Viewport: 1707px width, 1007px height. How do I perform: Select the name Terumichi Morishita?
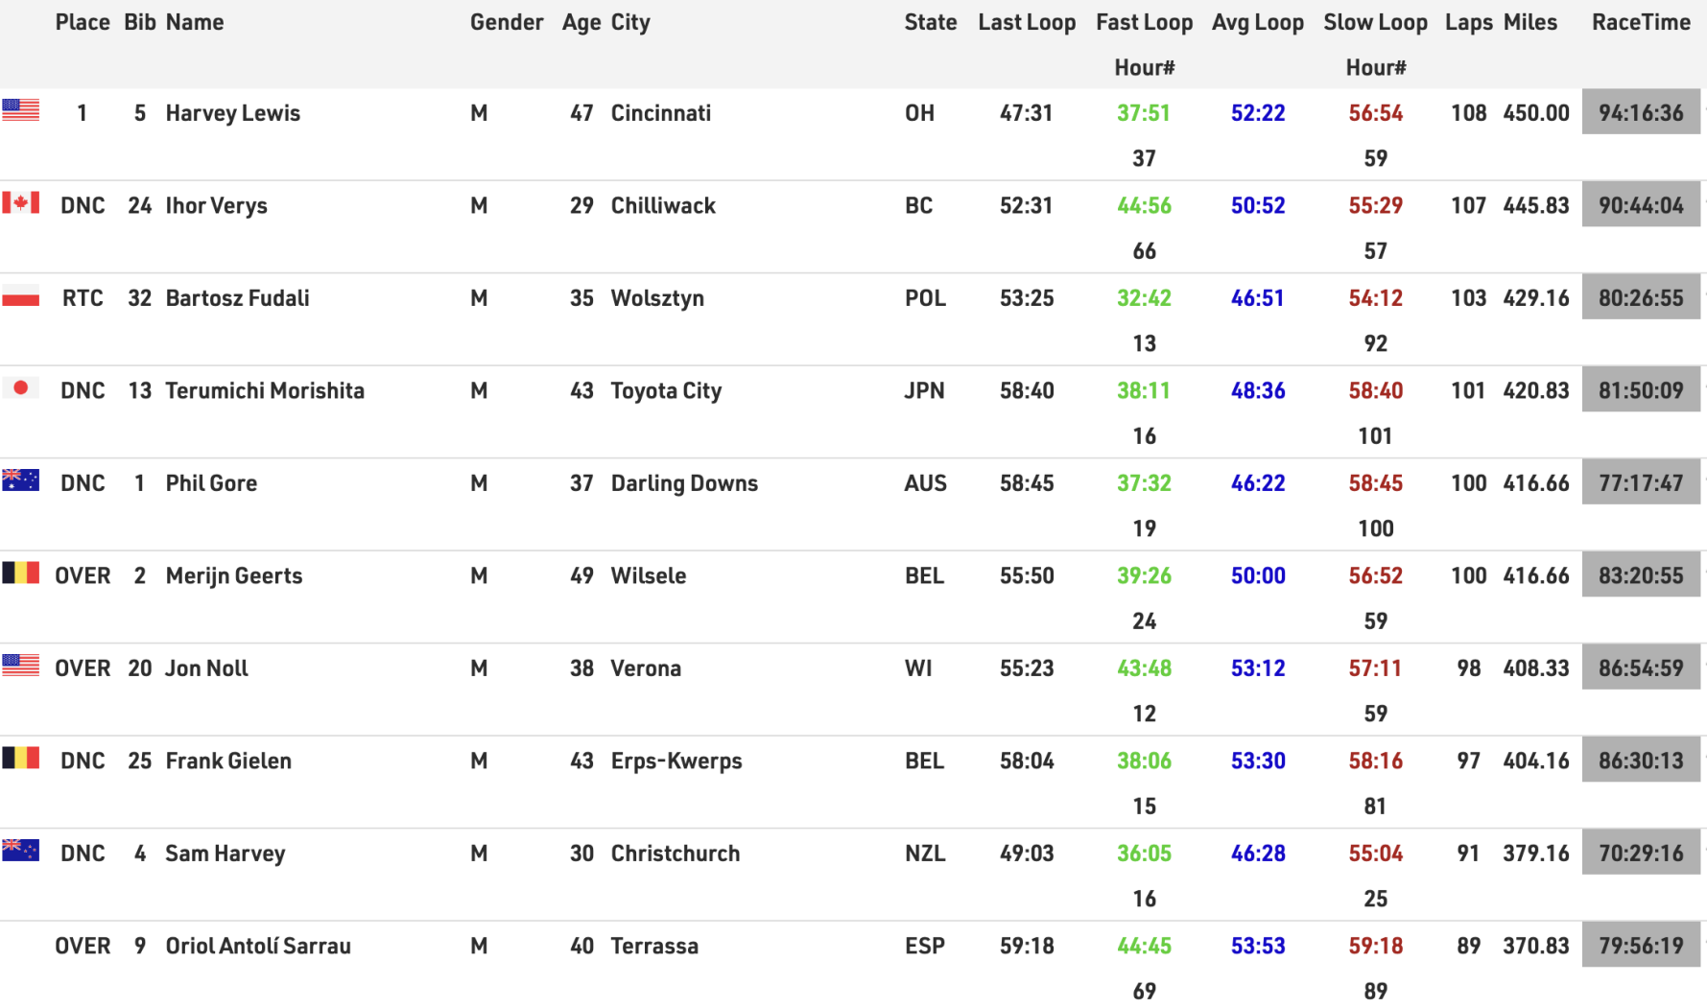pos(265,390)
